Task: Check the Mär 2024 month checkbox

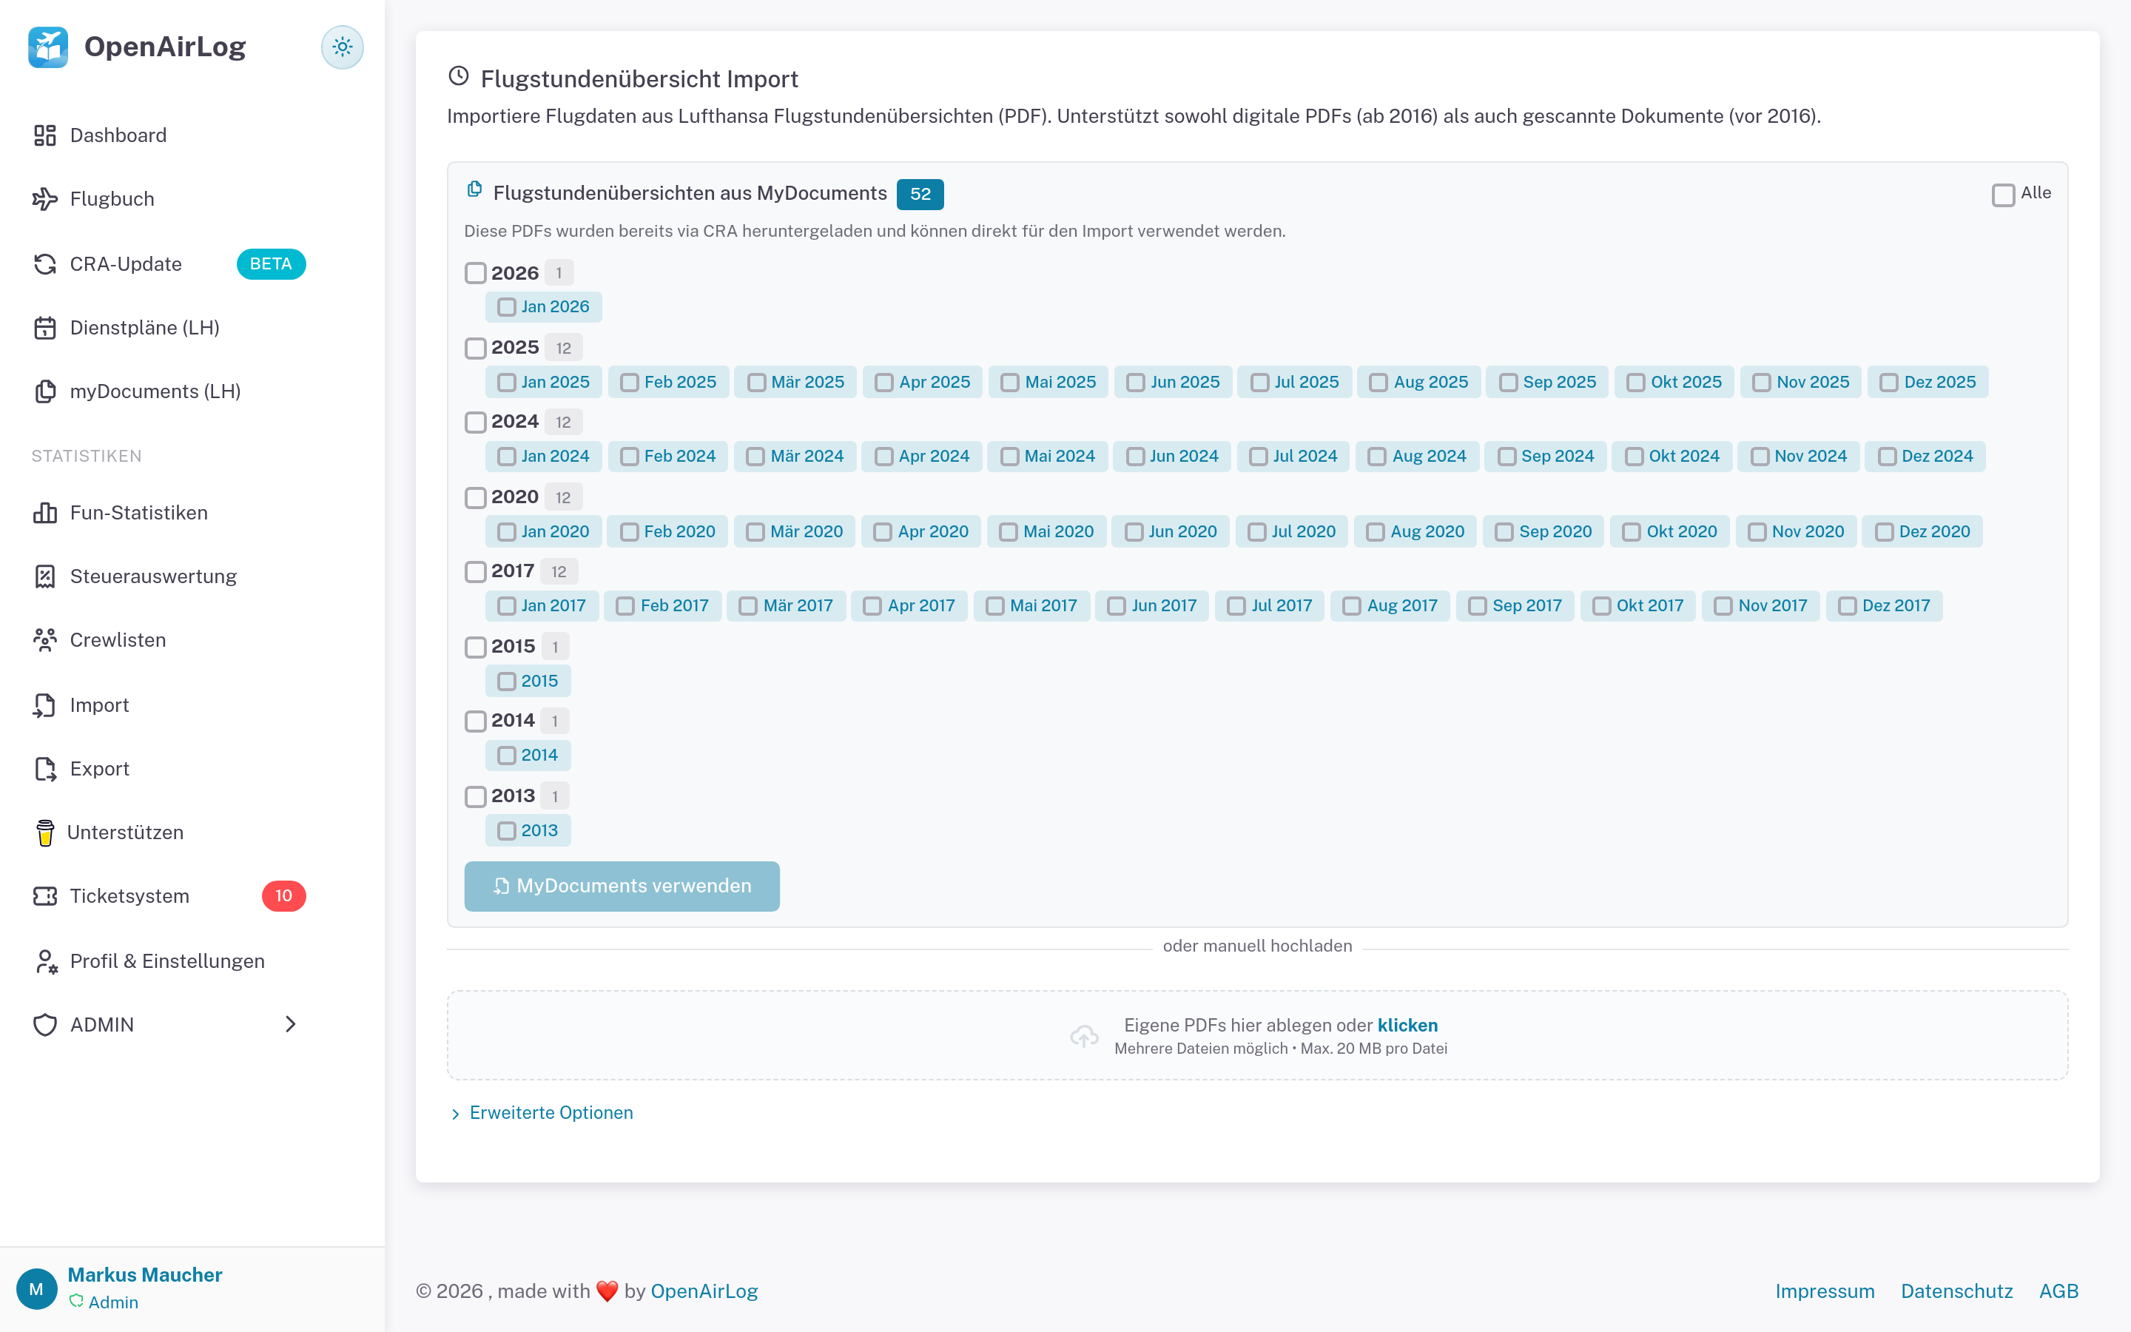Action: [x=755, y=457]
